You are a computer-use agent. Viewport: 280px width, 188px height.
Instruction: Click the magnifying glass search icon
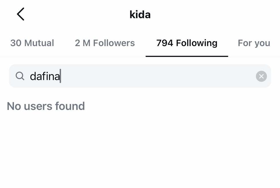pos(20,76)
